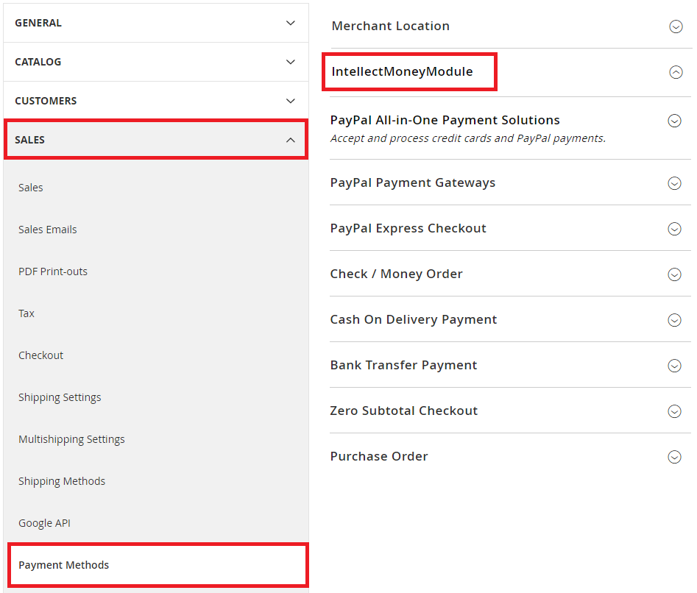Open the Tax settings page
This screenshot has height=593, width=697.
pos(26,313)
